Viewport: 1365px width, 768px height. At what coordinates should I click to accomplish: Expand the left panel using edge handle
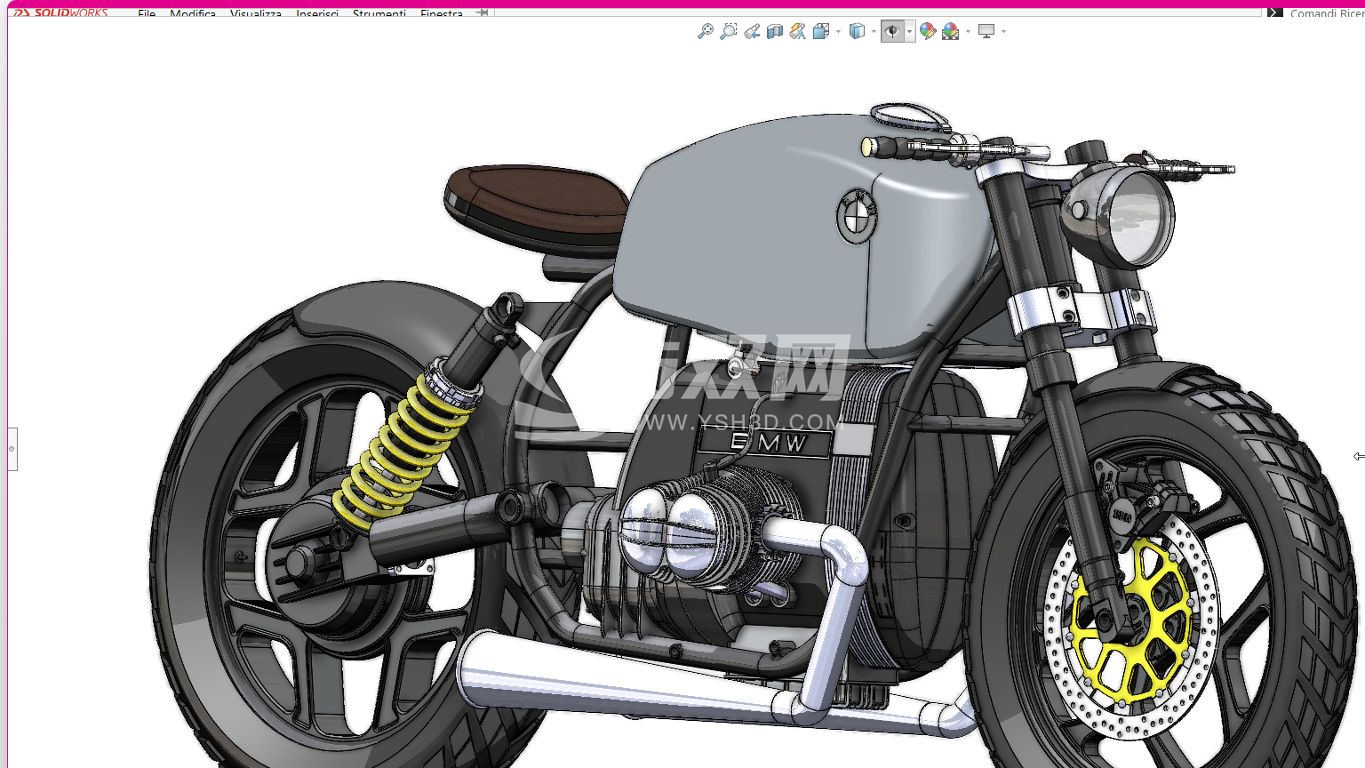click(x=12, y=449)
